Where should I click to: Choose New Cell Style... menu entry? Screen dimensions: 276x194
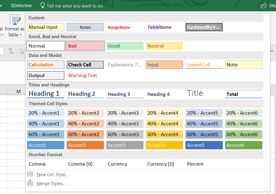(x=52, y=175)
